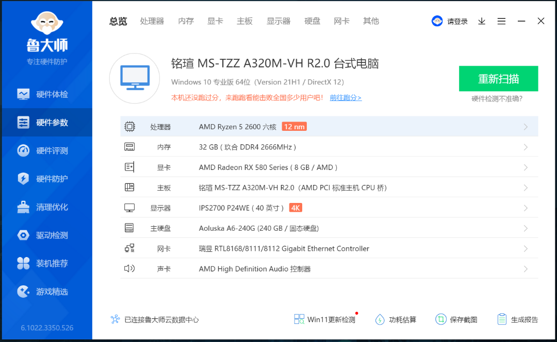Click version number 6.1022.3350.526

pyautogui.click(x=47, y=328)
